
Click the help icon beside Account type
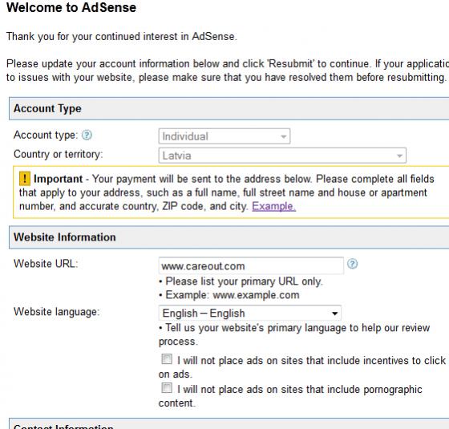pyautogui.click(x=87, y=135)
